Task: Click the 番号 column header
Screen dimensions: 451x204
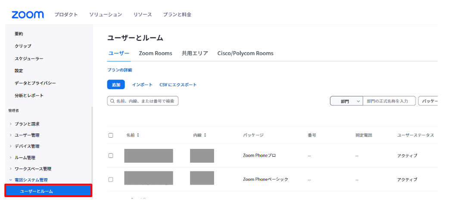Action: coord(312,135)
